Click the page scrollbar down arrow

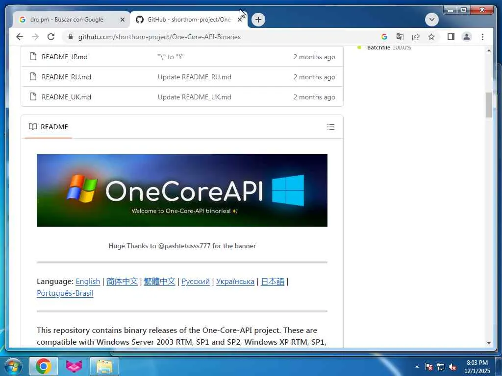click(489, 343)
